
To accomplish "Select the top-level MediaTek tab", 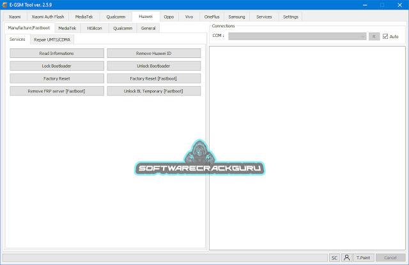I will click(x=84, y=17).
